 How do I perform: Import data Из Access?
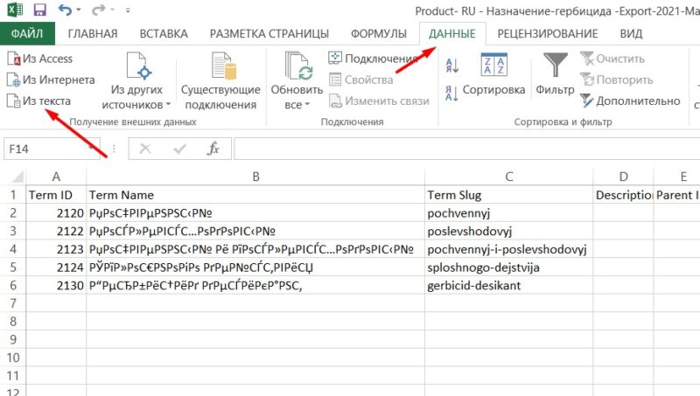39,59
